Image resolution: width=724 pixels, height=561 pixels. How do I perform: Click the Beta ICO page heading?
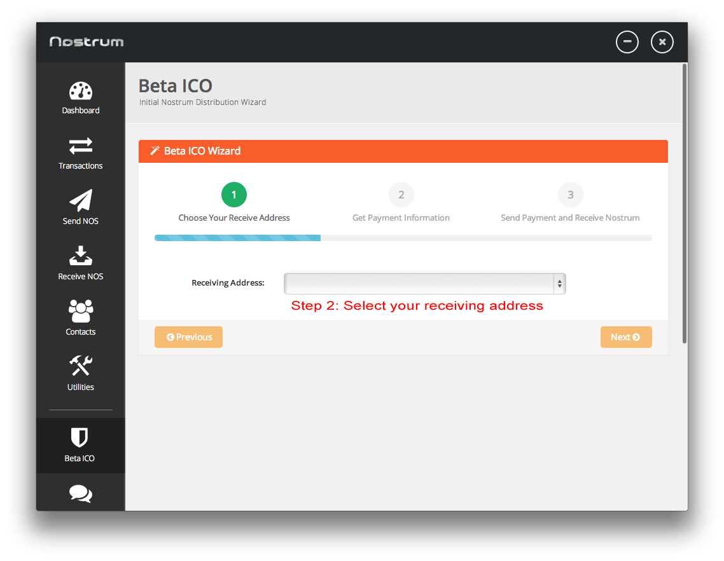click(176, 86)
